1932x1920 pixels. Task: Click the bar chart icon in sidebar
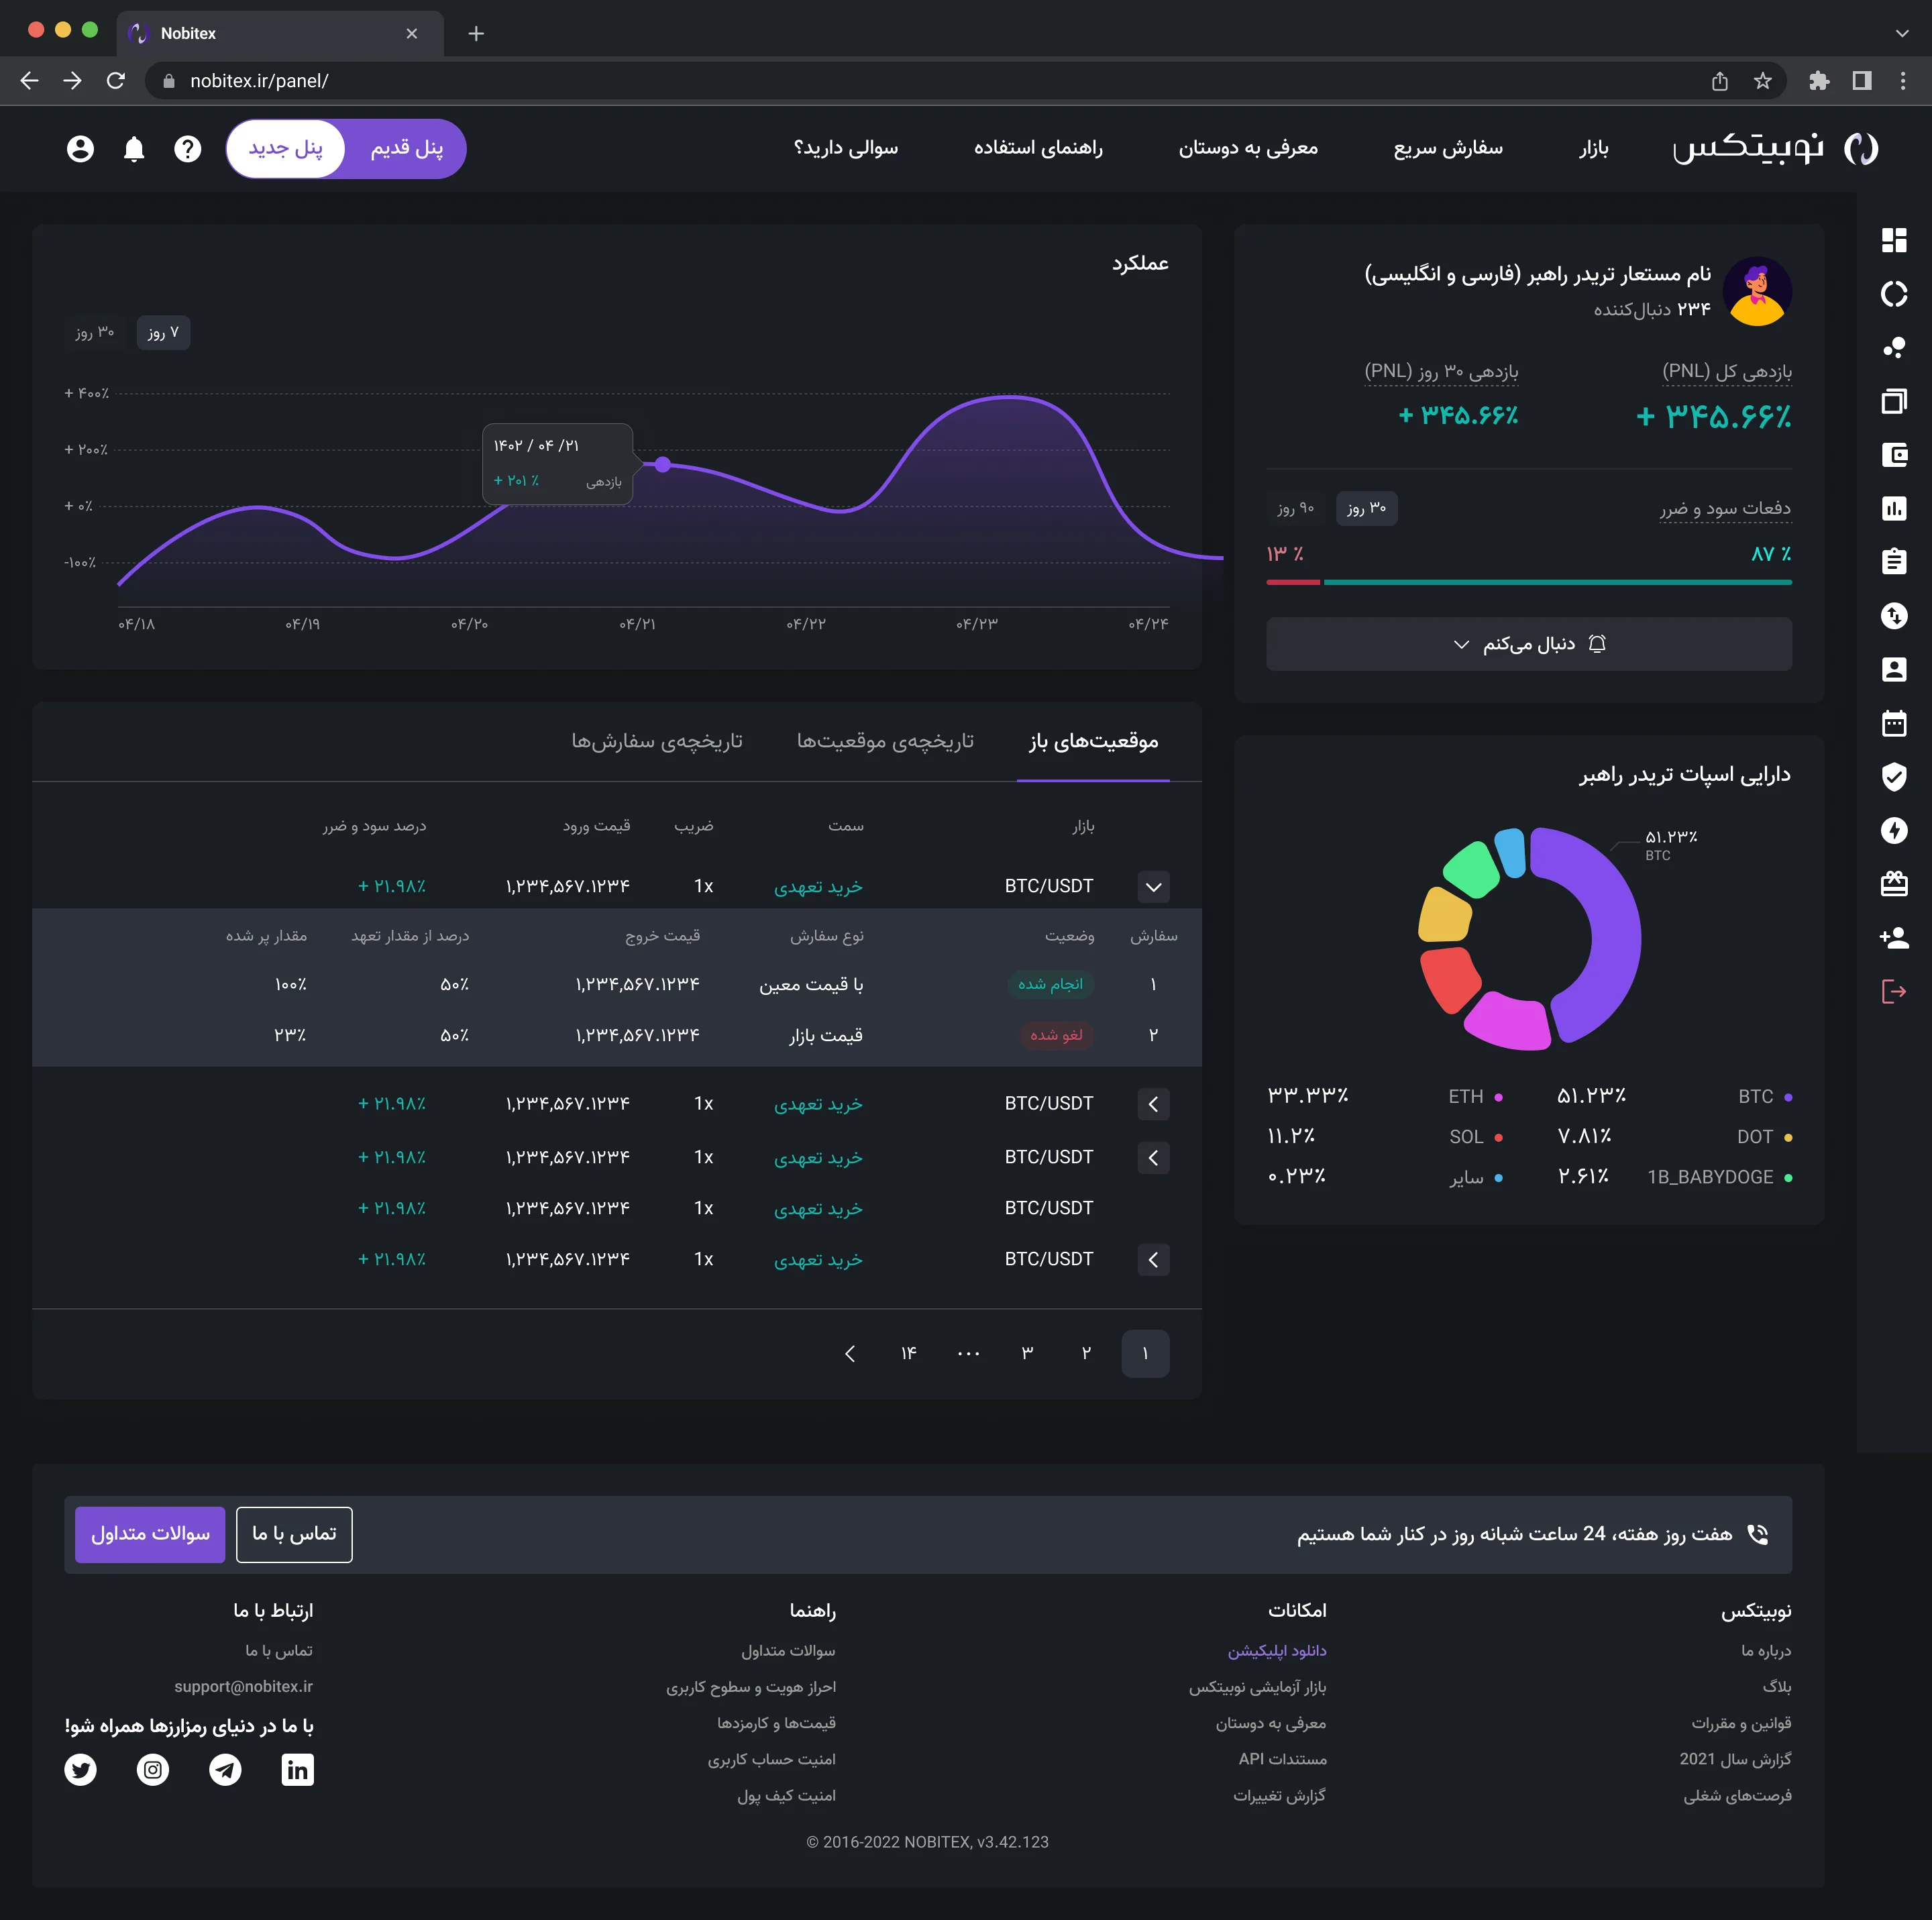1894,508
